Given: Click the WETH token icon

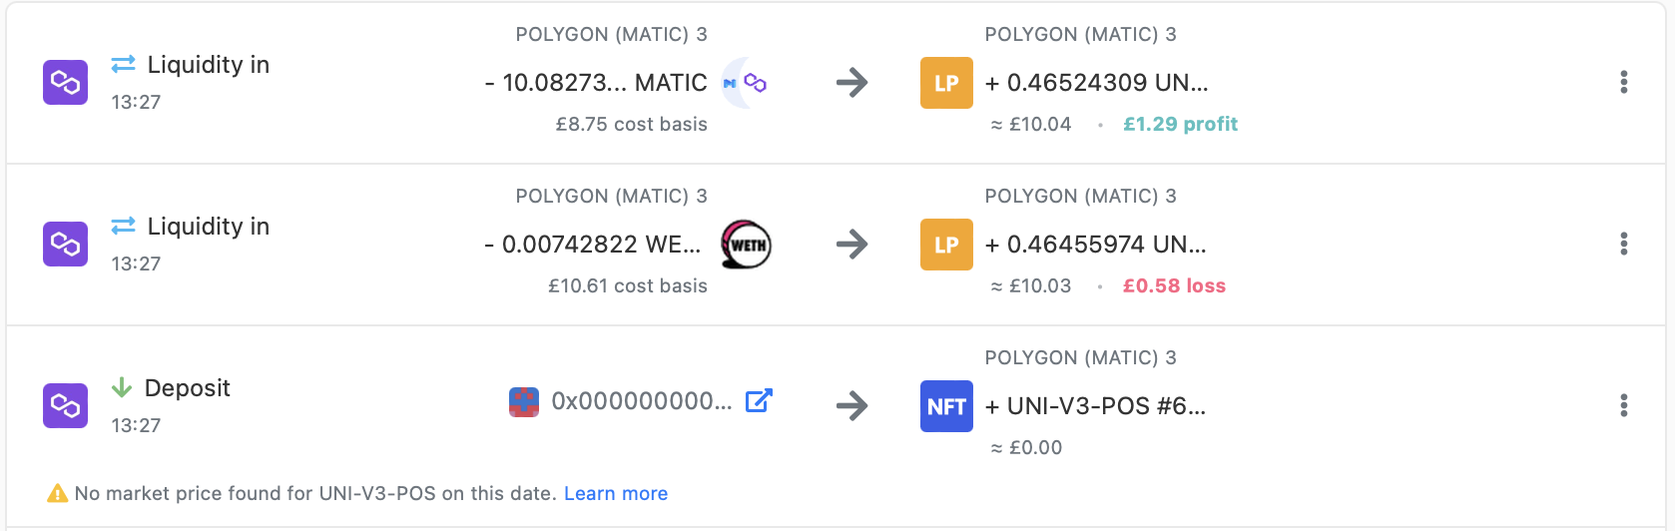Looking at the screenshot, I should [x=747, y=245].
